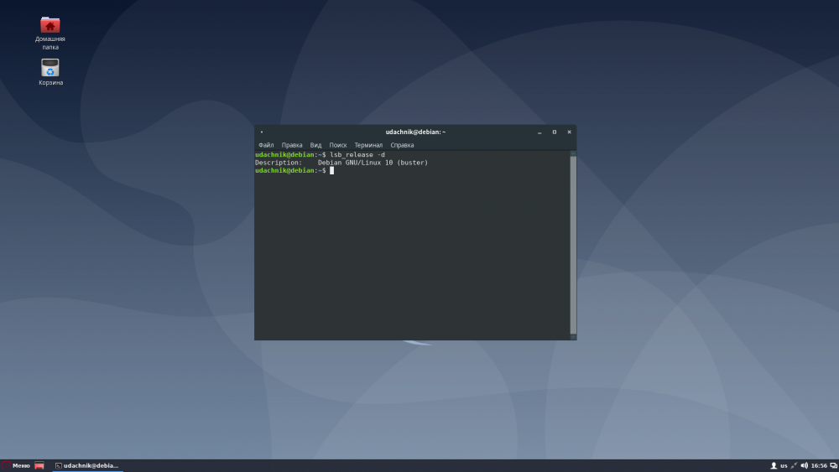Click the notifications icon in the tray
This screenshot has height=472, width=839.
[x=833, y=465]
